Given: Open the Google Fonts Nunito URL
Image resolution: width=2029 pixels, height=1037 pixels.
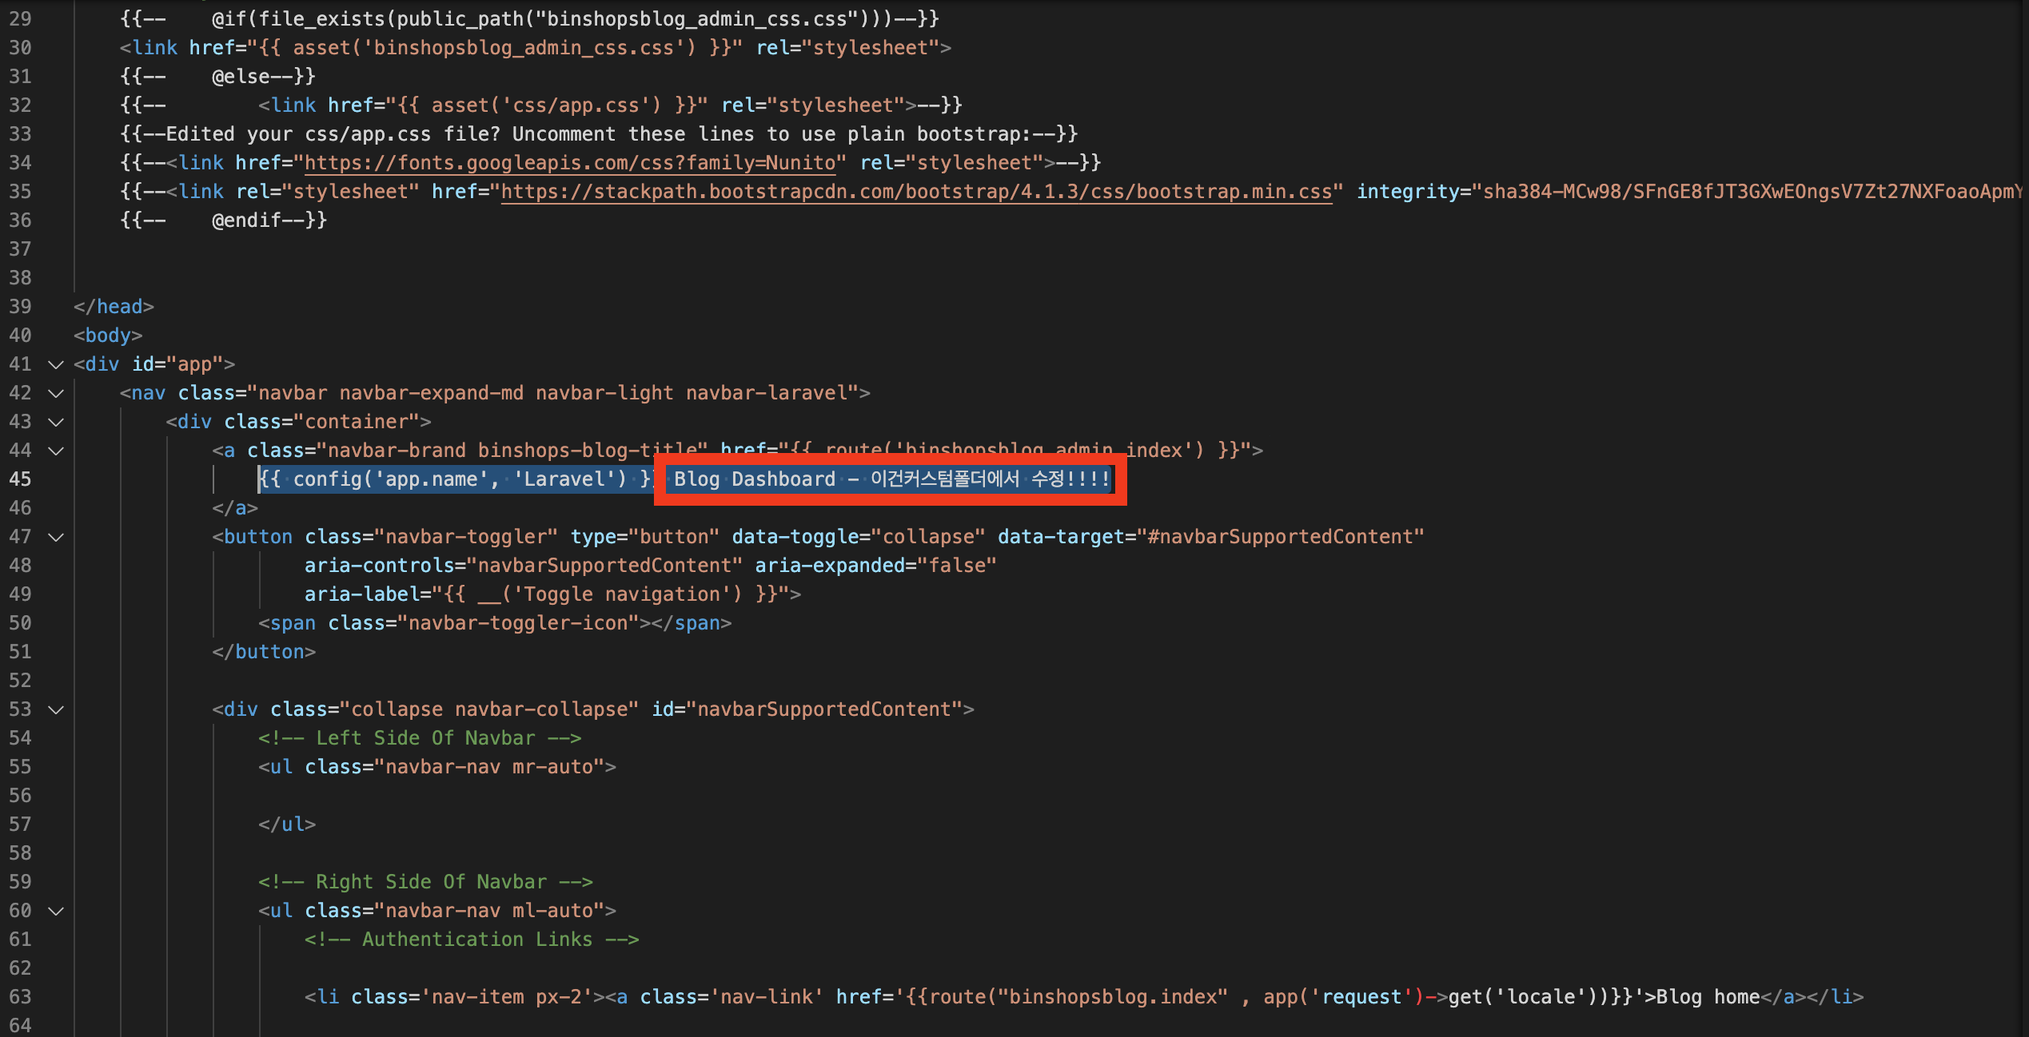Looking at the screenshot, I should [569, 163].
